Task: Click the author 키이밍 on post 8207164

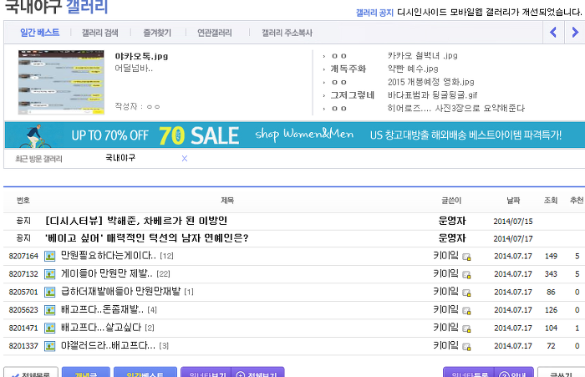Action: 445,256
